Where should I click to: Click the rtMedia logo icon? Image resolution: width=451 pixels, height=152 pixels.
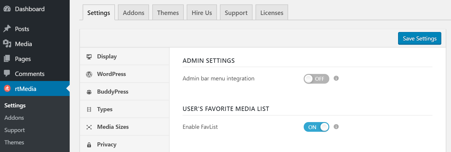pyautogui.click(x=7, y=89)
